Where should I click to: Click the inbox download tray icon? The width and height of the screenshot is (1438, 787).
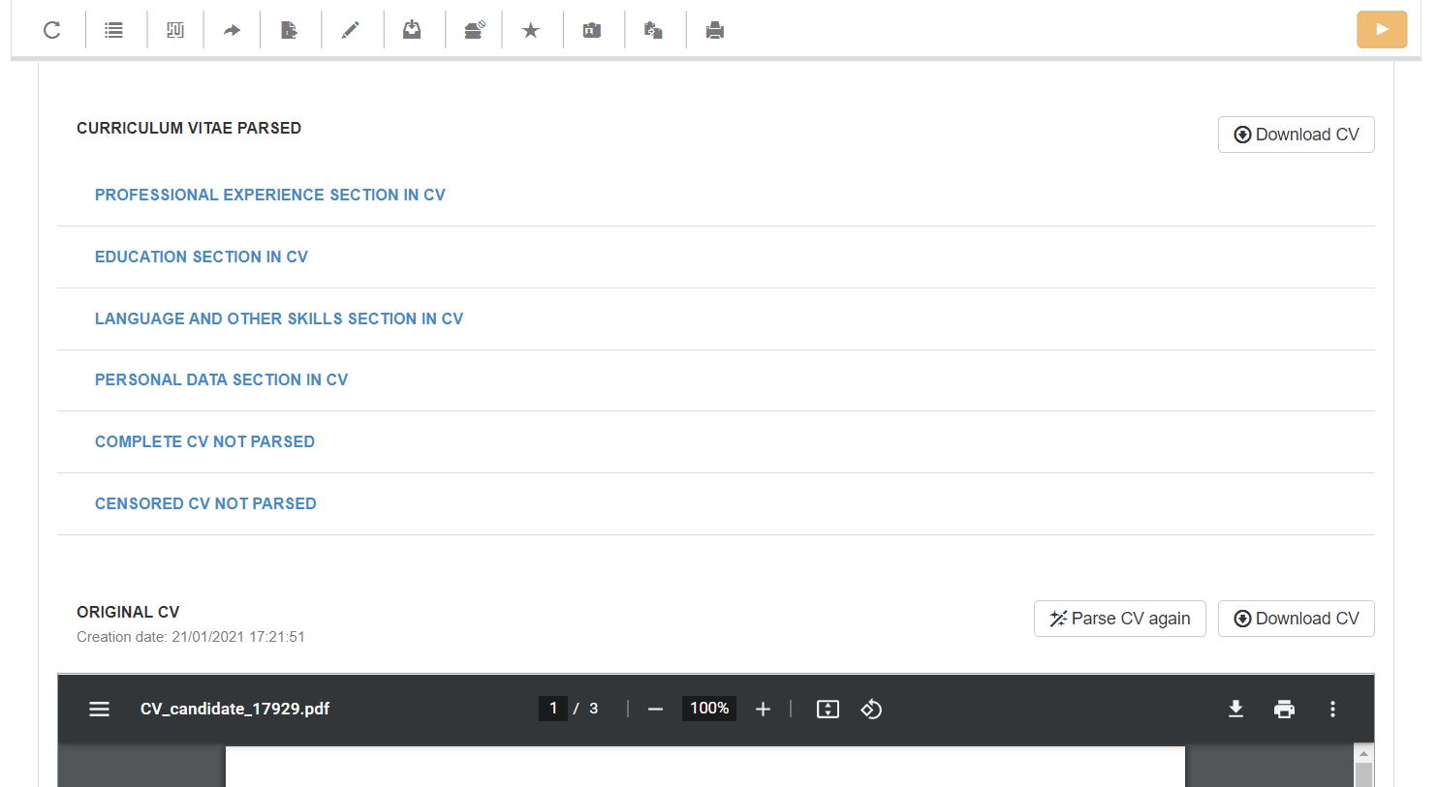pos(412,30)
